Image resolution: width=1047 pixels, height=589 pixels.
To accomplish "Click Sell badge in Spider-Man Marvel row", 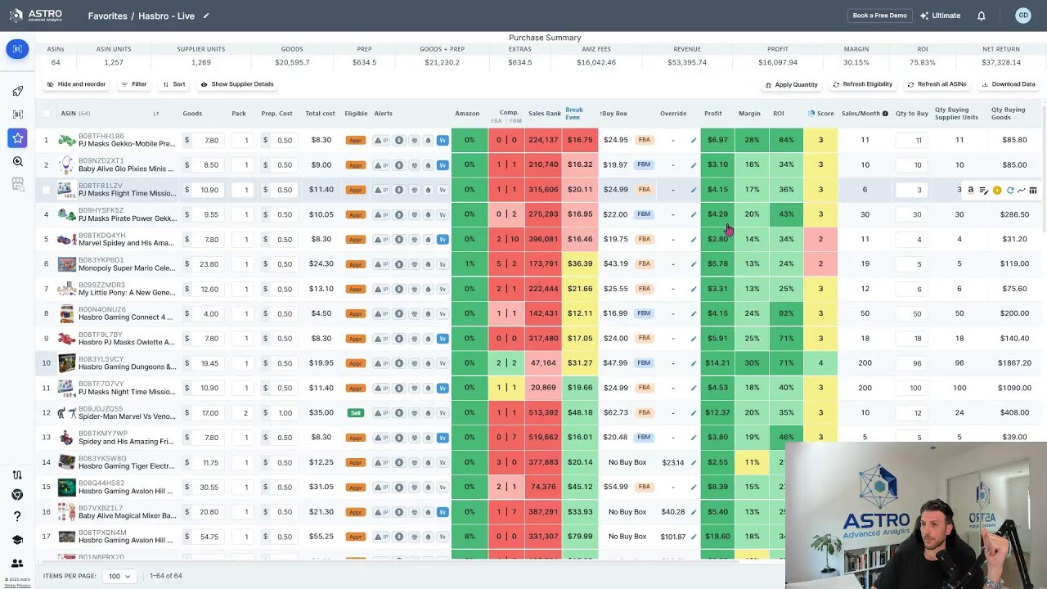I will coord(355,413).
